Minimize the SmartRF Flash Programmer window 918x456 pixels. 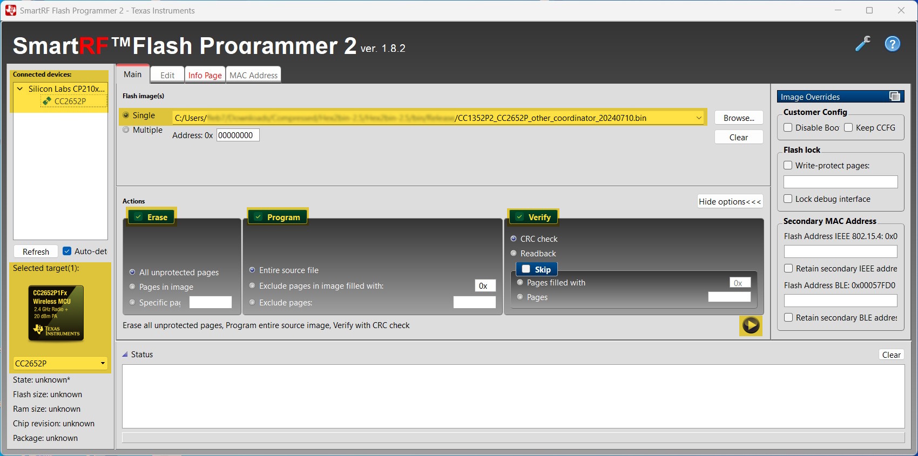pyautogui.click(x=838, y=10)
